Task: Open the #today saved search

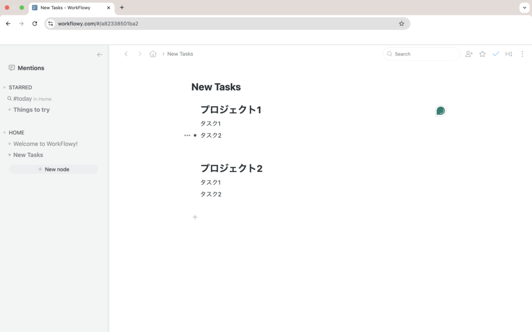Action: pos(22,99)
